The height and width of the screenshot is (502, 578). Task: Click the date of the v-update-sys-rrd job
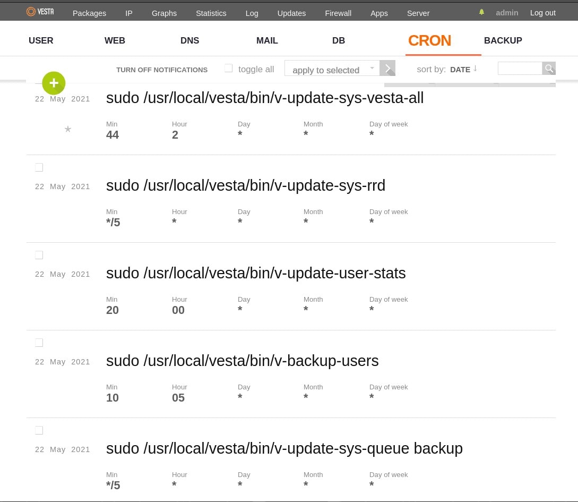pyautogui.click(x=62, y=186)
